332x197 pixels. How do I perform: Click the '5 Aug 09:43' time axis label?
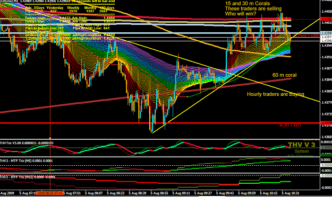coord(225,193)
